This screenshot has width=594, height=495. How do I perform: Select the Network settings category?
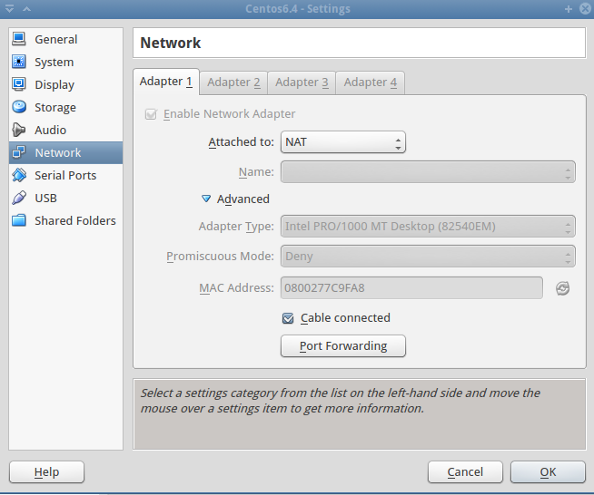point(66,153)
